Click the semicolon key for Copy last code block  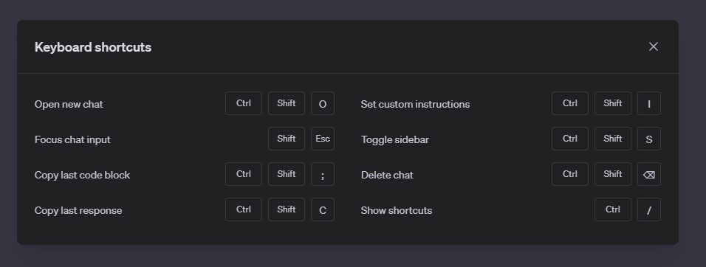[x=323, y=174]
